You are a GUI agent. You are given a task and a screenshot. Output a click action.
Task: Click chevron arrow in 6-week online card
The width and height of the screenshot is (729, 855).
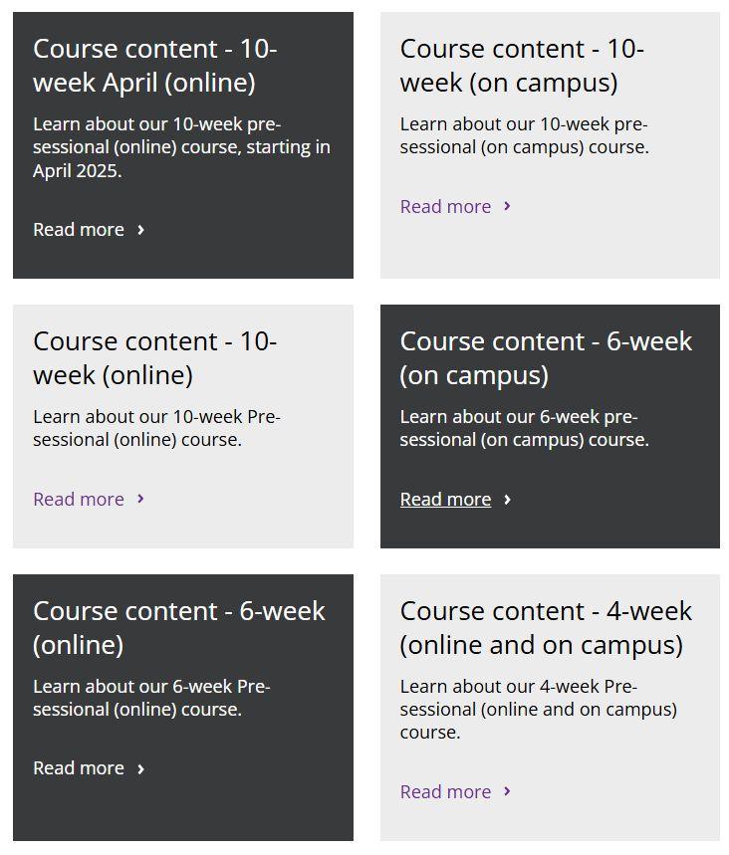coord(140,768)
